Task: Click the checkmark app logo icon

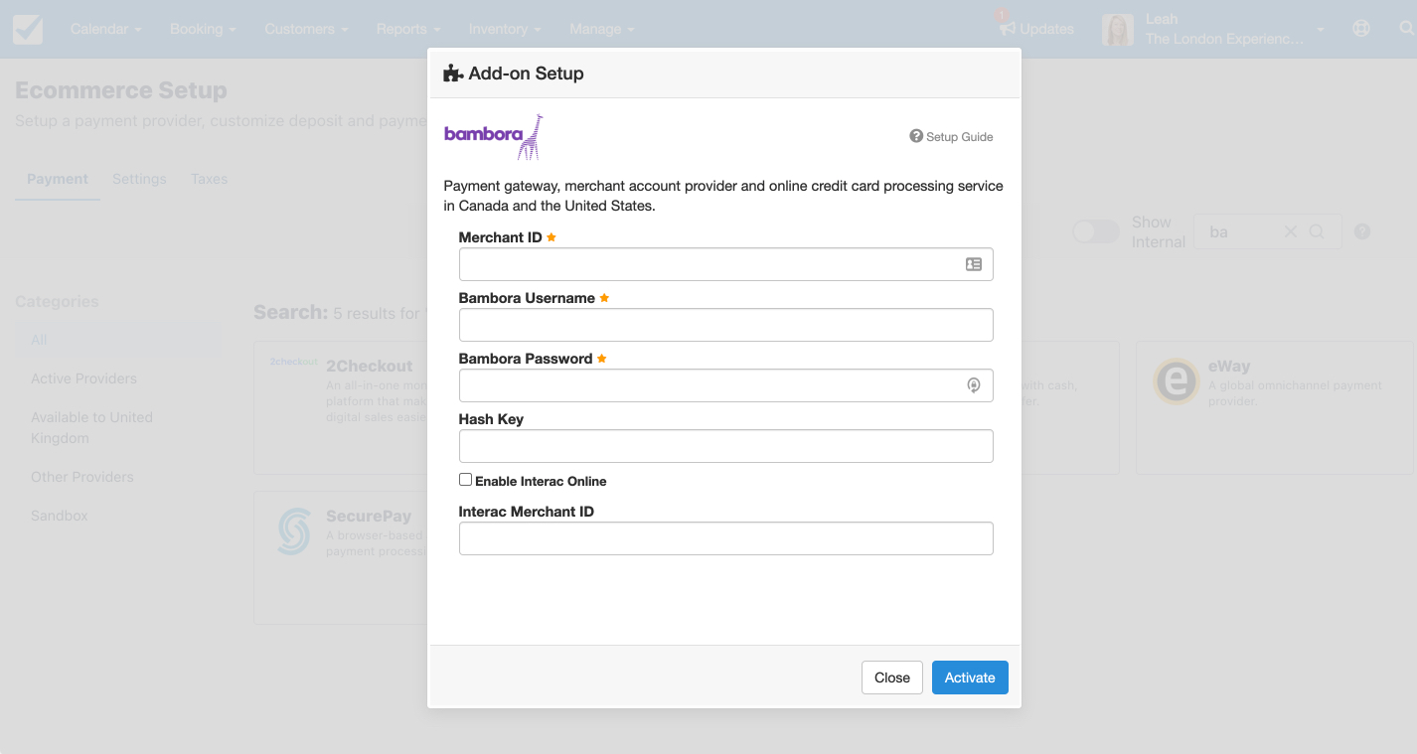Action: 28,29
